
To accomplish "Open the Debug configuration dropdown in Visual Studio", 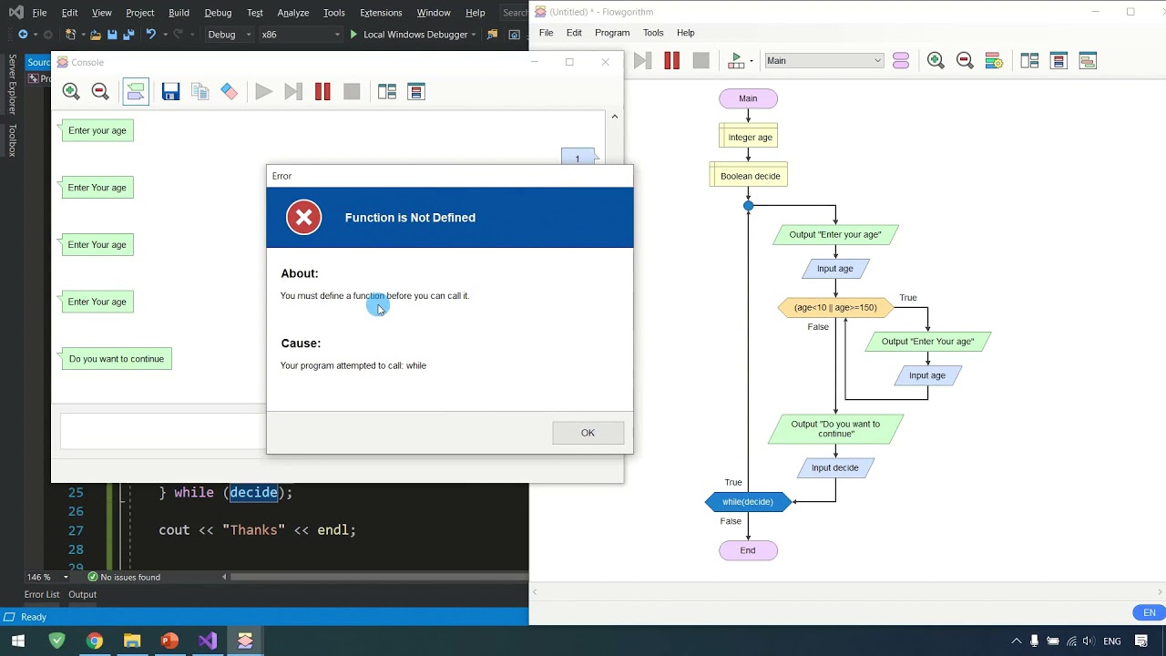I will coord(230,35).
